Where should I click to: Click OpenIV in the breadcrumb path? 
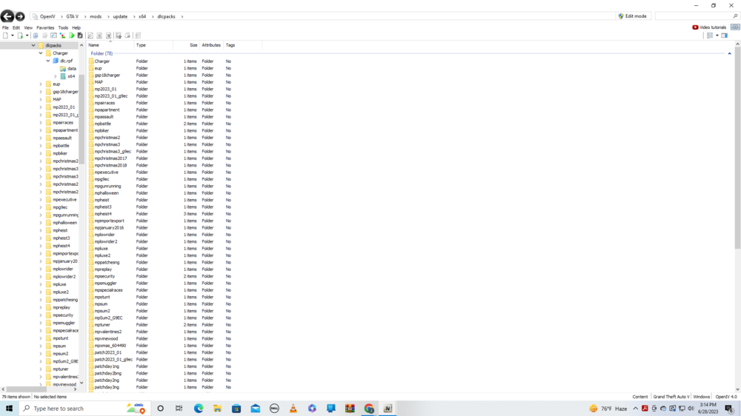point(47,16)
